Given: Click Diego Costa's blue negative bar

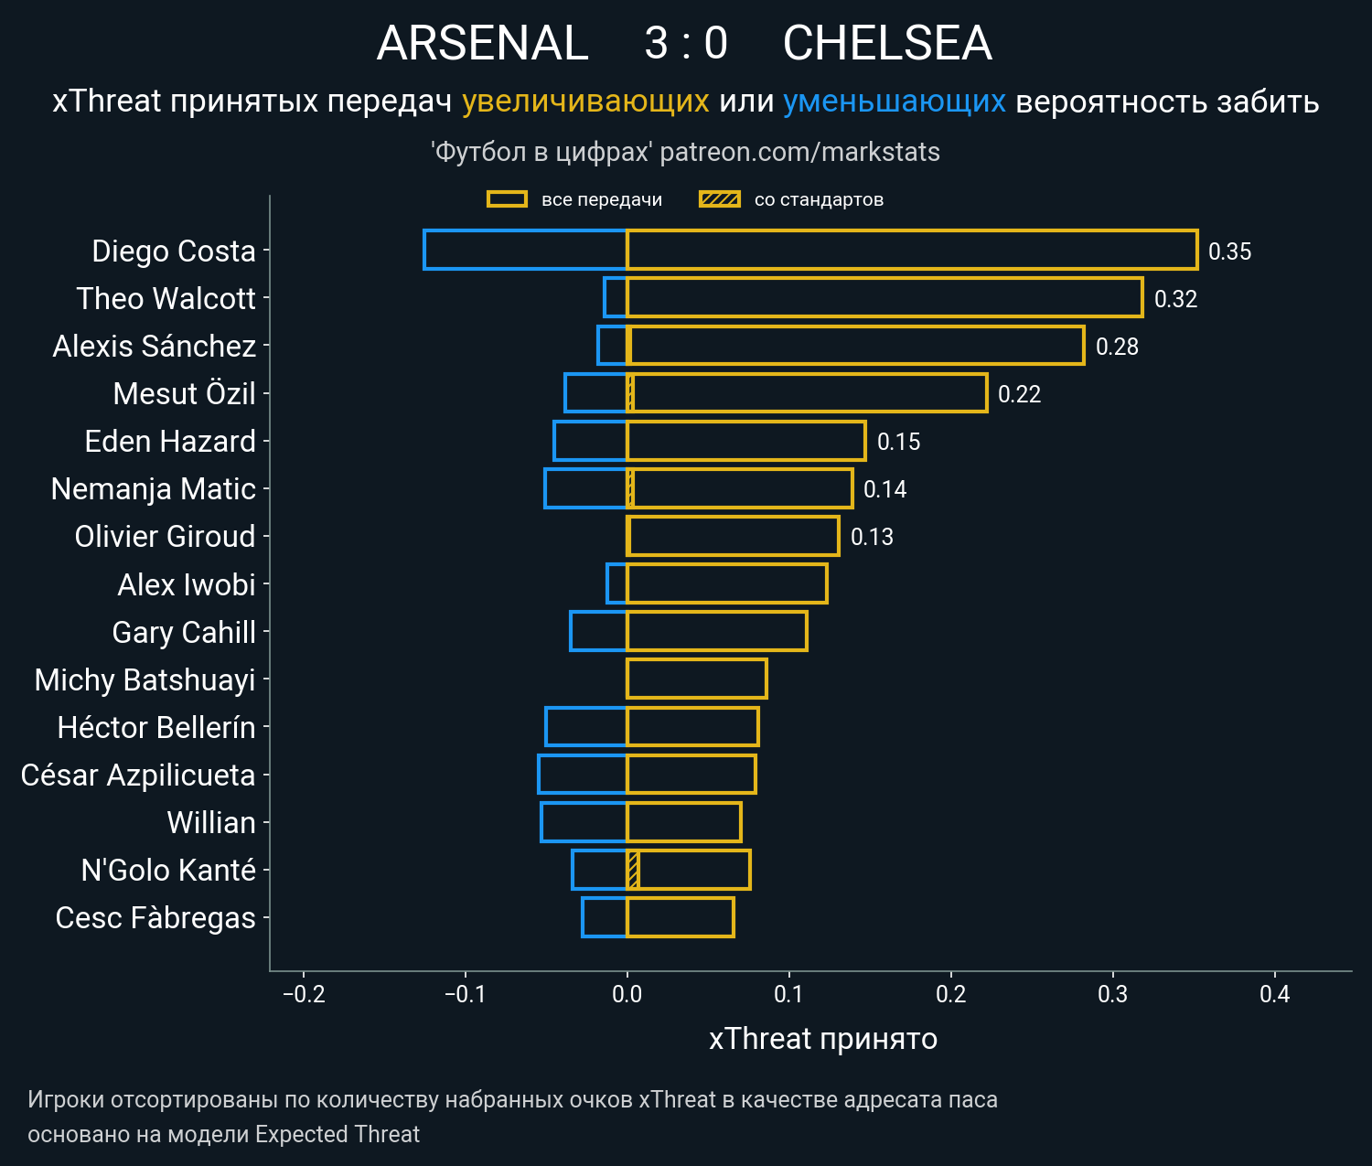Looking at the screenshot, I should (525, 250).
